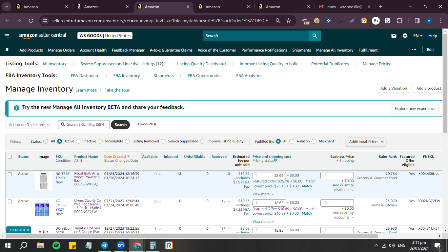Open the Chrome Extensions puzzle icon
This screenshot has height=252, width=448.
pos(399,21)
